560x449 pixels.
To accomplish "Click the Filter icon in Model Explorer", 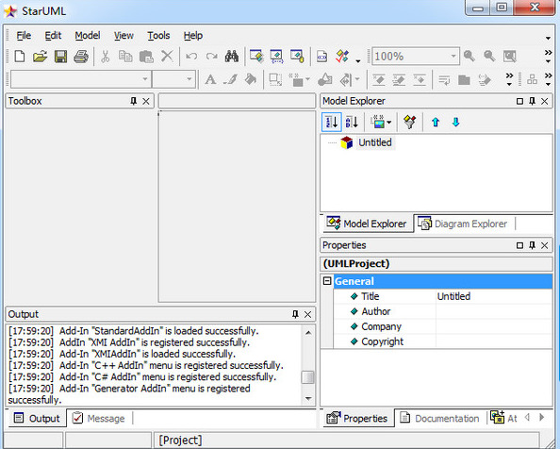I will (410, 123).
